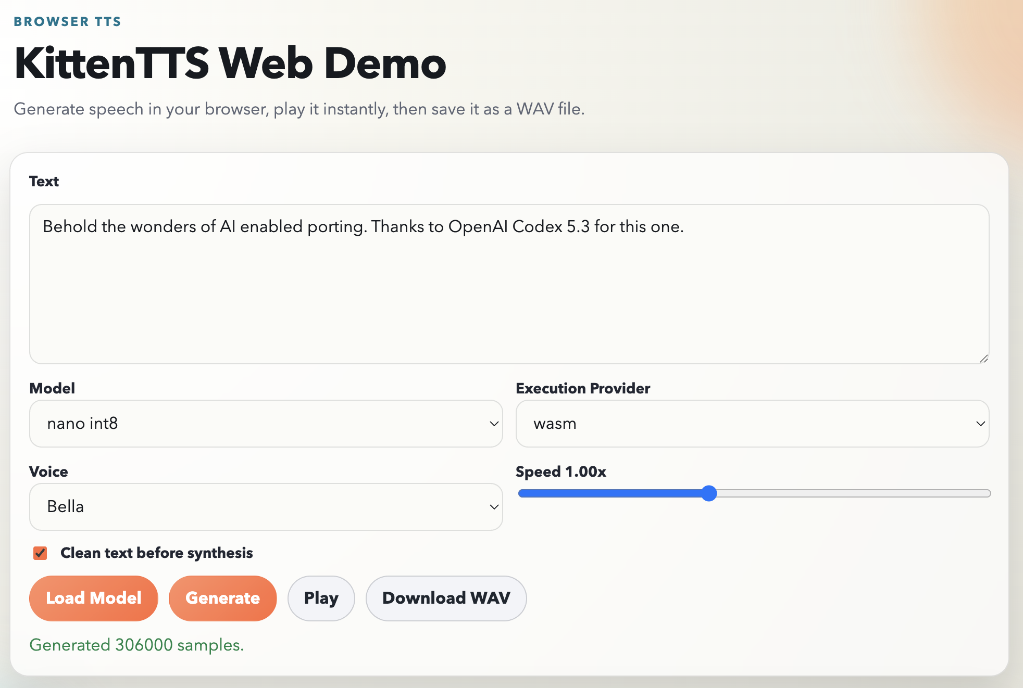This screenshot has height=688, width=1023.
Task: Click the textarea resize grip
Action: point(984,358)
